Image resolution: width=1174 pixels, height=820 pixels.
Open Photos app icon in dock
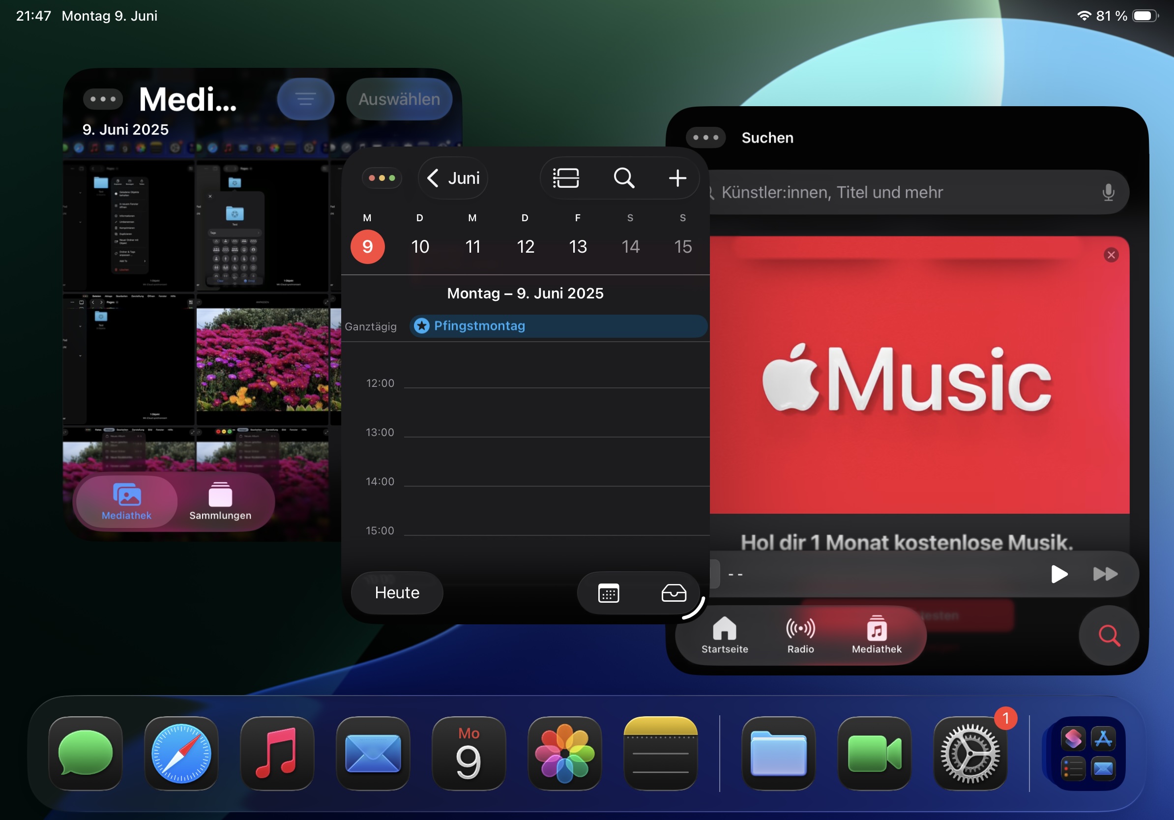[564, 753]
